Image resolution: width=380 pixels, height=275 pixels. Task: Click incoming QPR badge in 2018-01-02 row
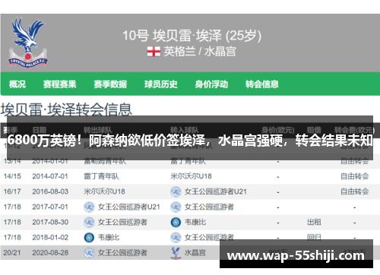pyautogui.click(x=176, y=238)
